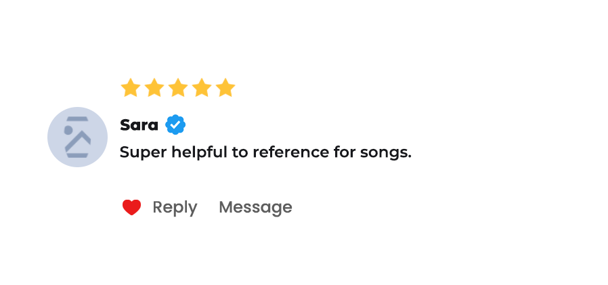The width and height of the screenshot is (608, 285).
Task: Click the blue verified badge beside Sara
Action: point(175,125)
